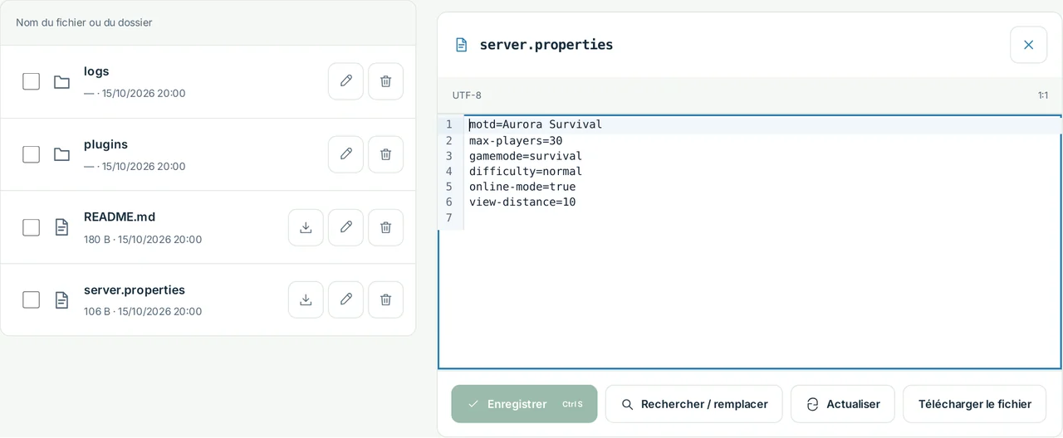The image size is (1063, 438).
Task: Delete the logs folder
Action: tap(385, 81)
